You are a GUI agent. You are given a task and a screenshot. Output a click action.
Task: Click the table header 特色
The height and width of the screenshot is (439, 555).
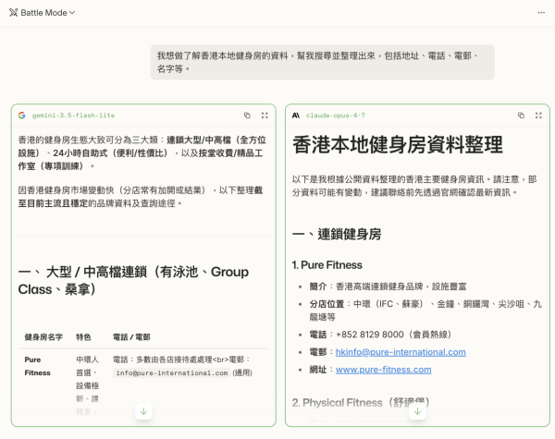point(83,337)
